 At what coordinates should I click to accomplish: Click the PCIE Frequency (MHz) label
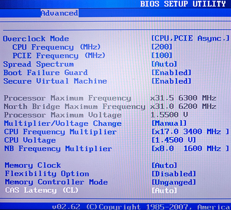[x=59, y=56]
